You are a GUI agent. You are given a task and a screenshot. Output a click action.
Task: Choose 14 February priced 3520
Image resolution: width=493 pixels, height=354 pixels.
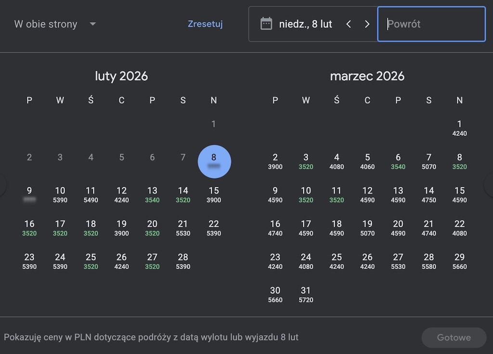[x=183, y=195]
